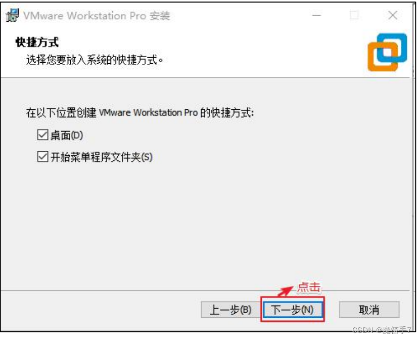The image size is (419, 339).
Task: Click the greyed-out maximize window icon
Action: click(x=354, y=15)
